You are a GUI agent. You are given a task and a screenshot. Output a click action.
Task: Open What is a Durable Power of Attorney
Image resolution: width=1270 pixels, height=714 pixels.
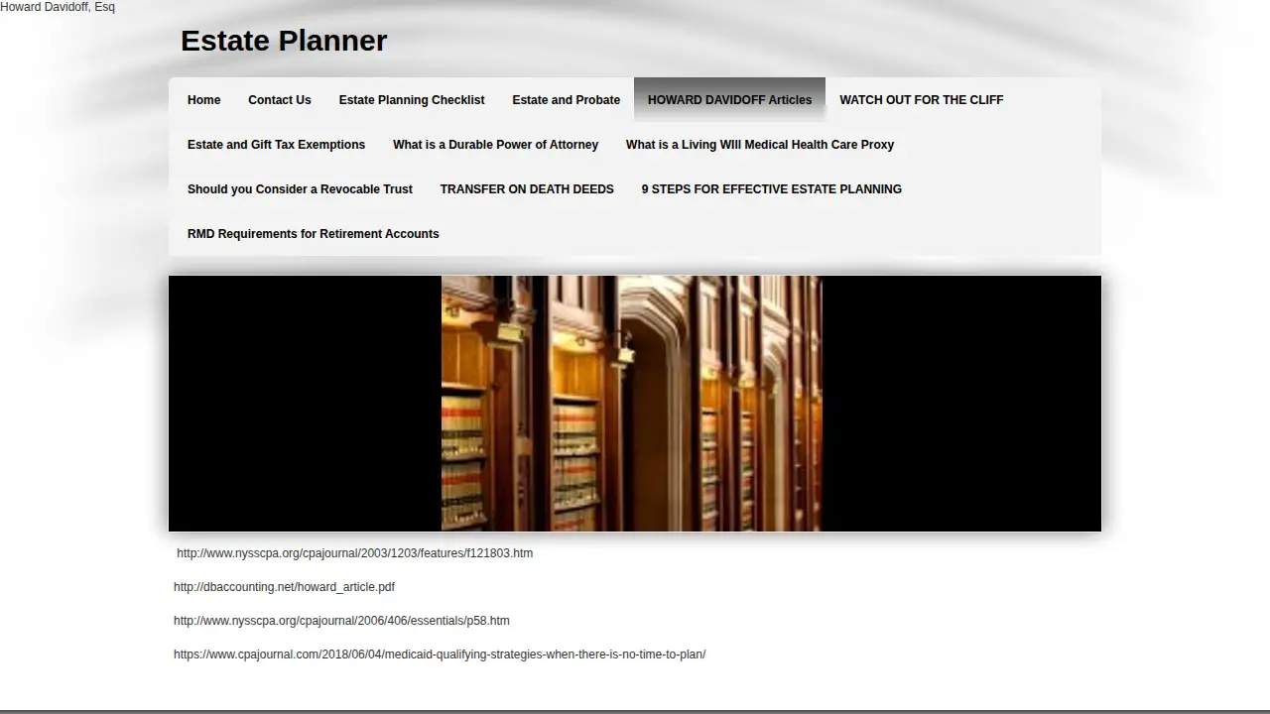click(495, 145)
